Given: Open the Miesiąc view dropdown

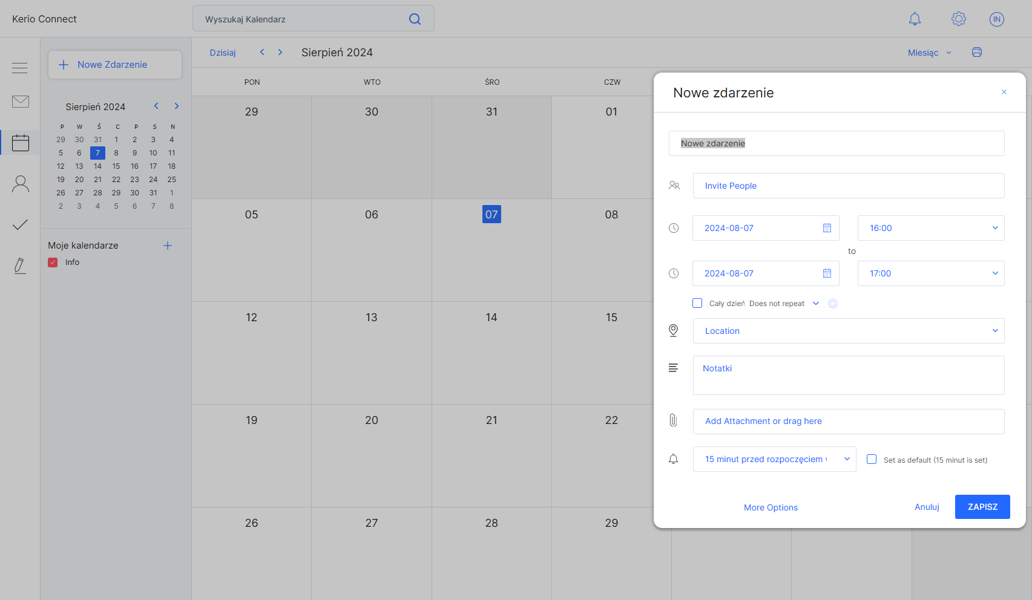Looking at the screenshot, I should click(929, 53).
